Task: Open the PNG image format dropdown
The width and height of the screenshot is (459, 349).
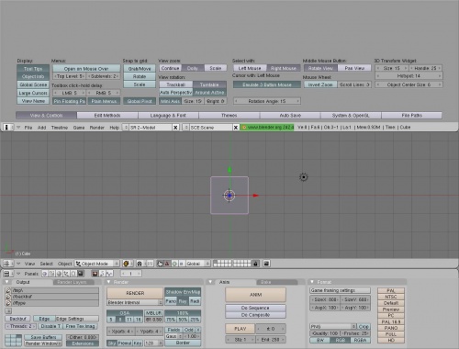Action: pos(333,326)
